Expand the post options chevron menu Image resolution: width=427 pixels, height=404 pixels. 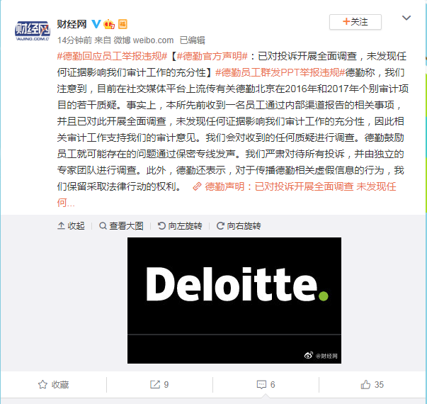(406, 18)
